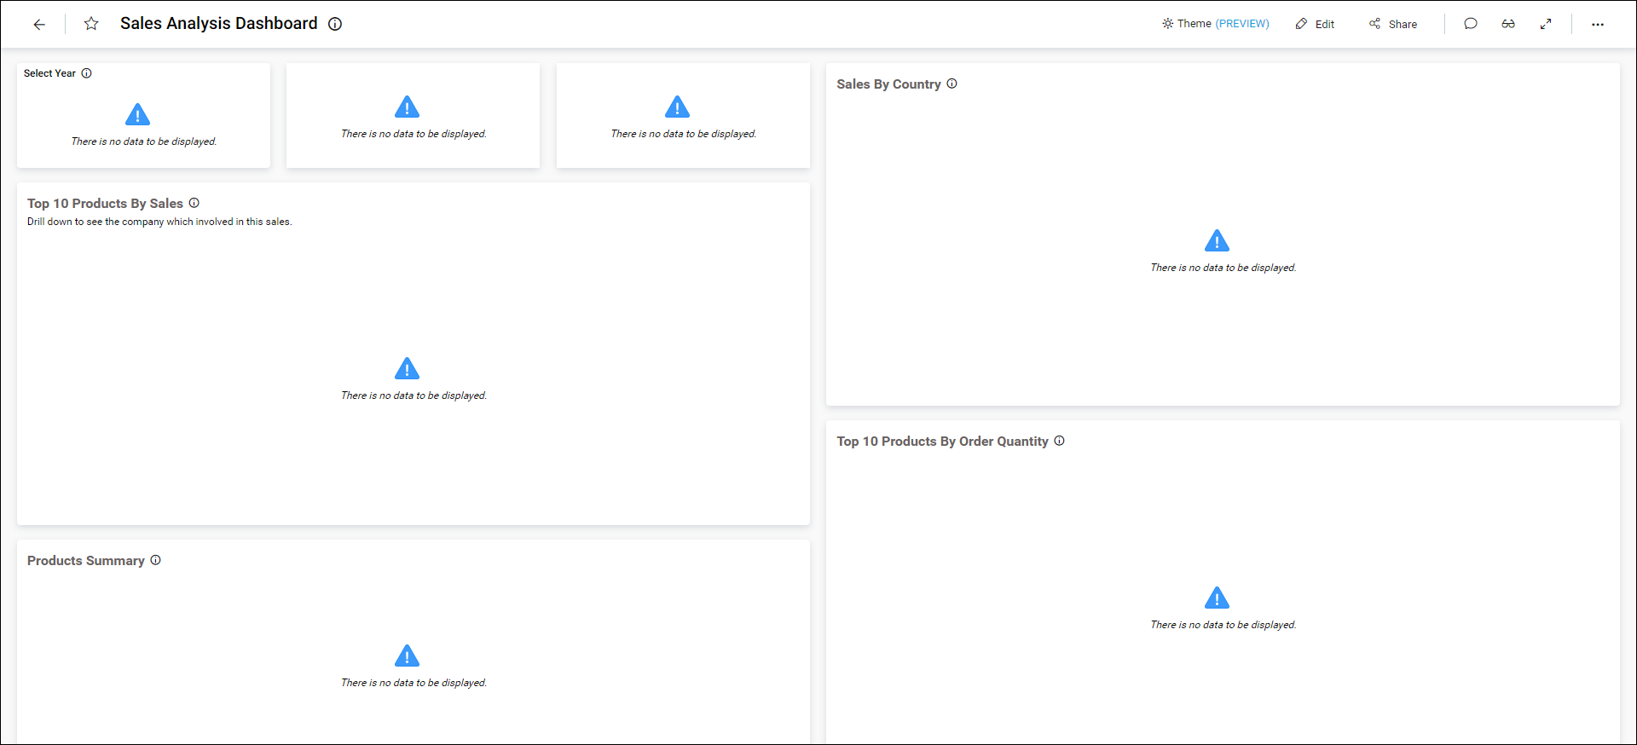Image resolution: width=1637 pixels, height=745 pixels.
Task: Click the Top 10 Products By Sales title
Action: pos(105,204)
